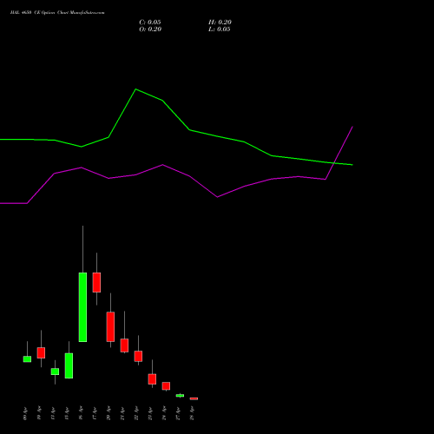Select the red candle above 10 Apr
The image size is (434, 434).
41,352
